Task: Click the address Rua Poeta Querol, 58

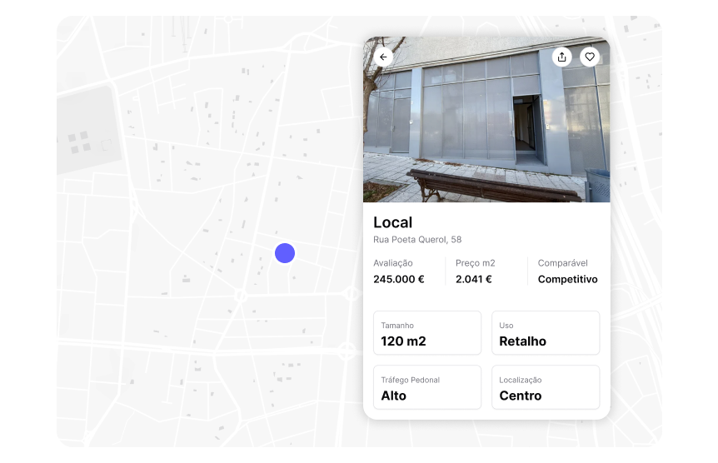Action: pyautogui.click(x=417, y=240)
